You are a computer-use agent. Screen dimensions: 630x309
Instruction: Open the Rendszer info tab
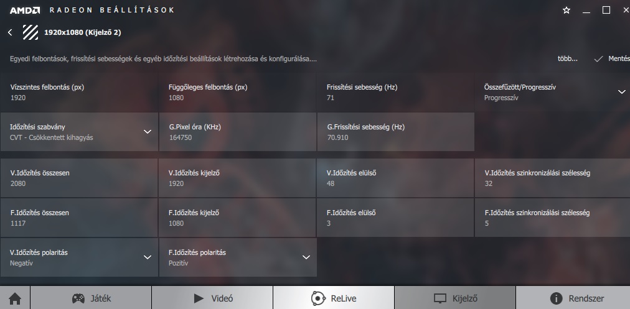pos(573,298)
